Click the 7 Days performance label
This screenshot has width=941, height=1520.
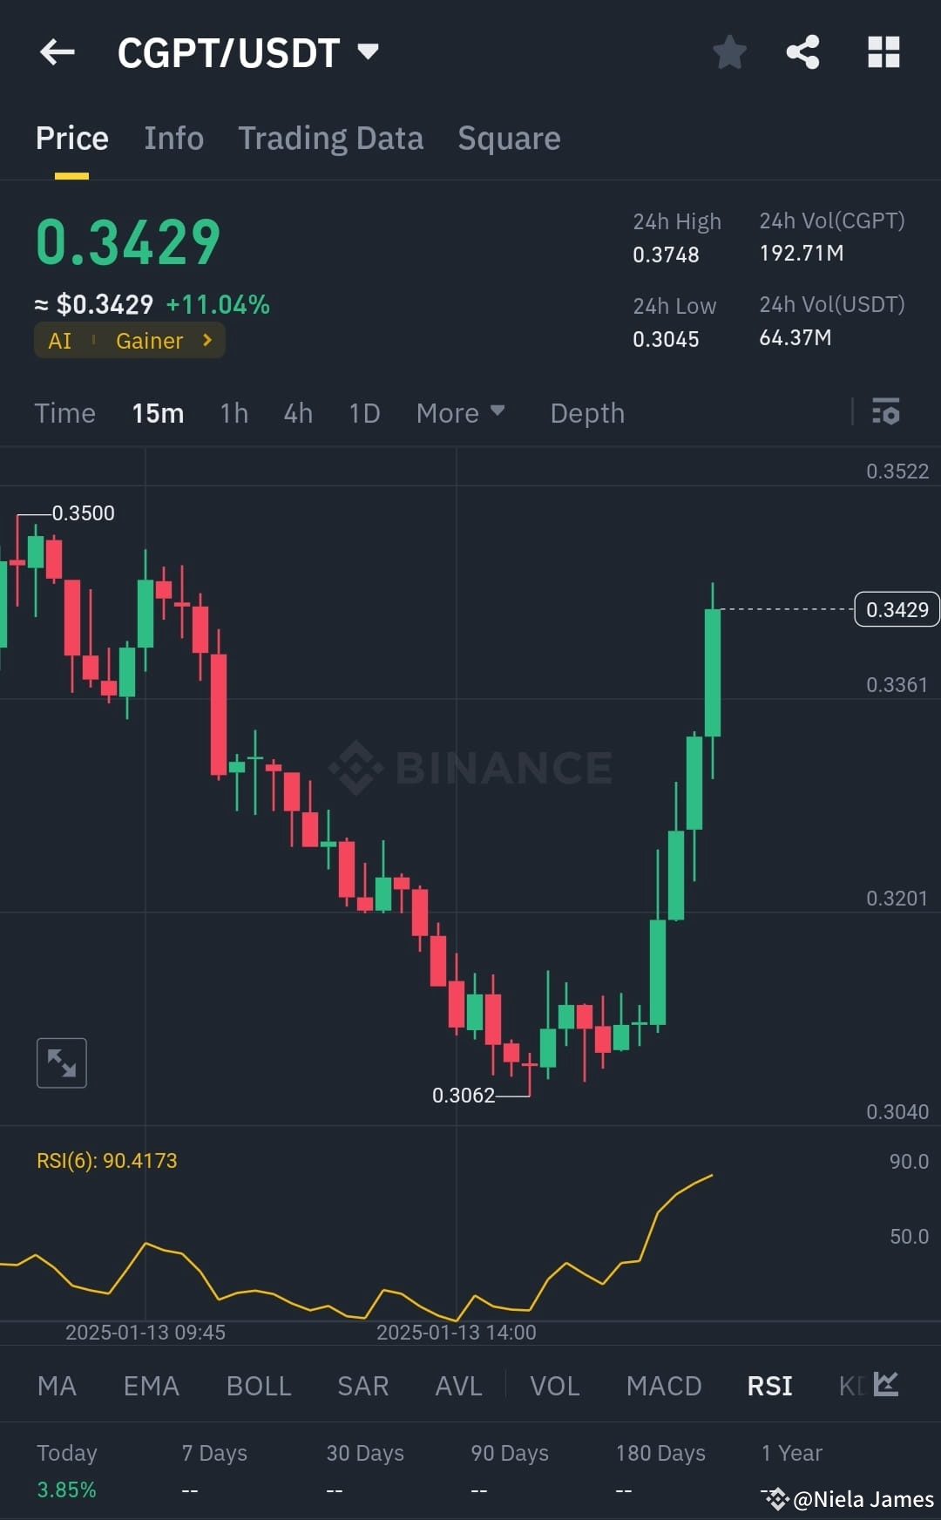pos(214,1453)
